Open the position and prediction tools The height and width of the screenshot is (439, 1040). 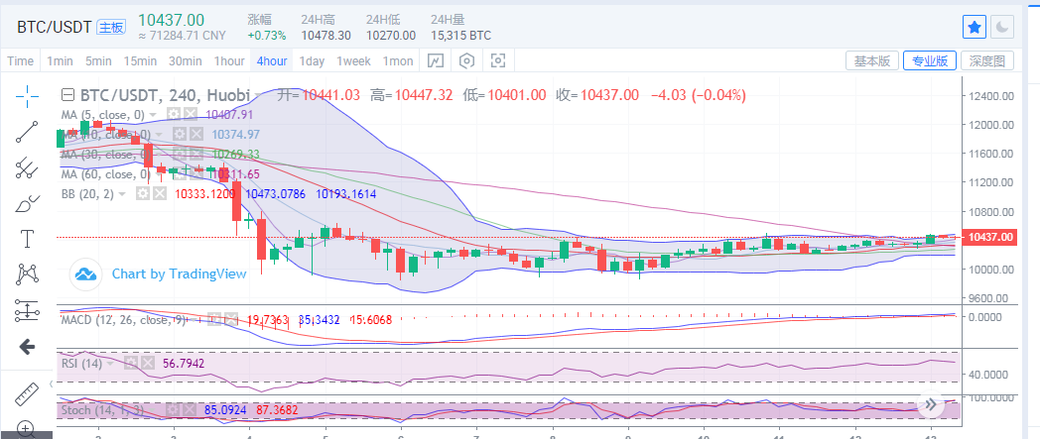click(27, 309)
